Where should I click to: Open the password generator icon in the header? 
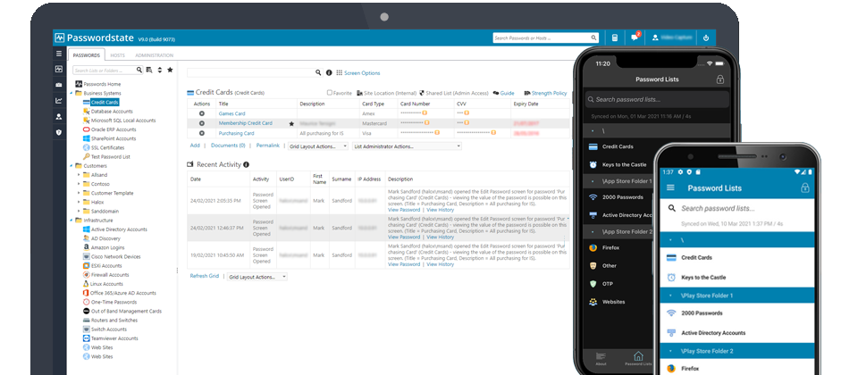tap(615, 37)
